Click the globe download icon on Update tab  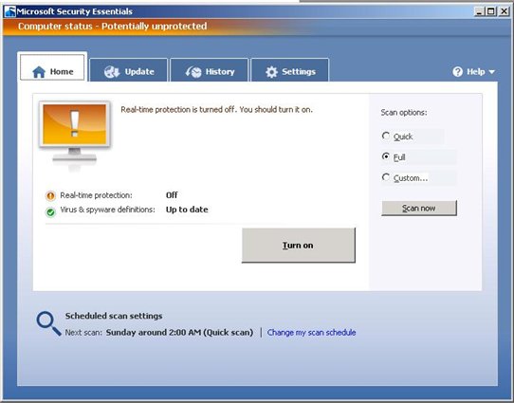[x=112, y=72]
